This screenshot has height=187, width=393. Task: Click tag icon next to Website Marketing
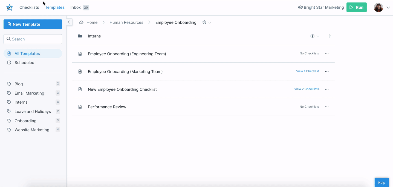[x=9, y=130]
